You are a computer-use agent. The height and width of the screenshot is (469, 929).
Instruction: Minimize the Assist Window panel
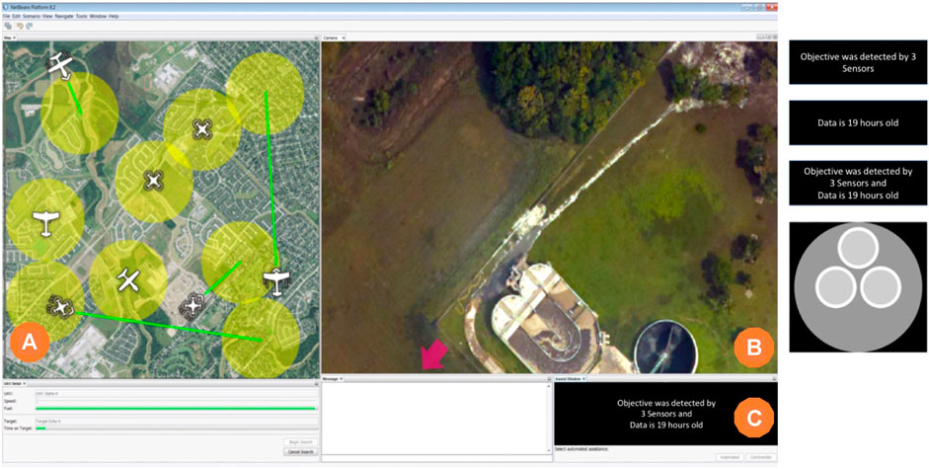[x=775, y=378]
